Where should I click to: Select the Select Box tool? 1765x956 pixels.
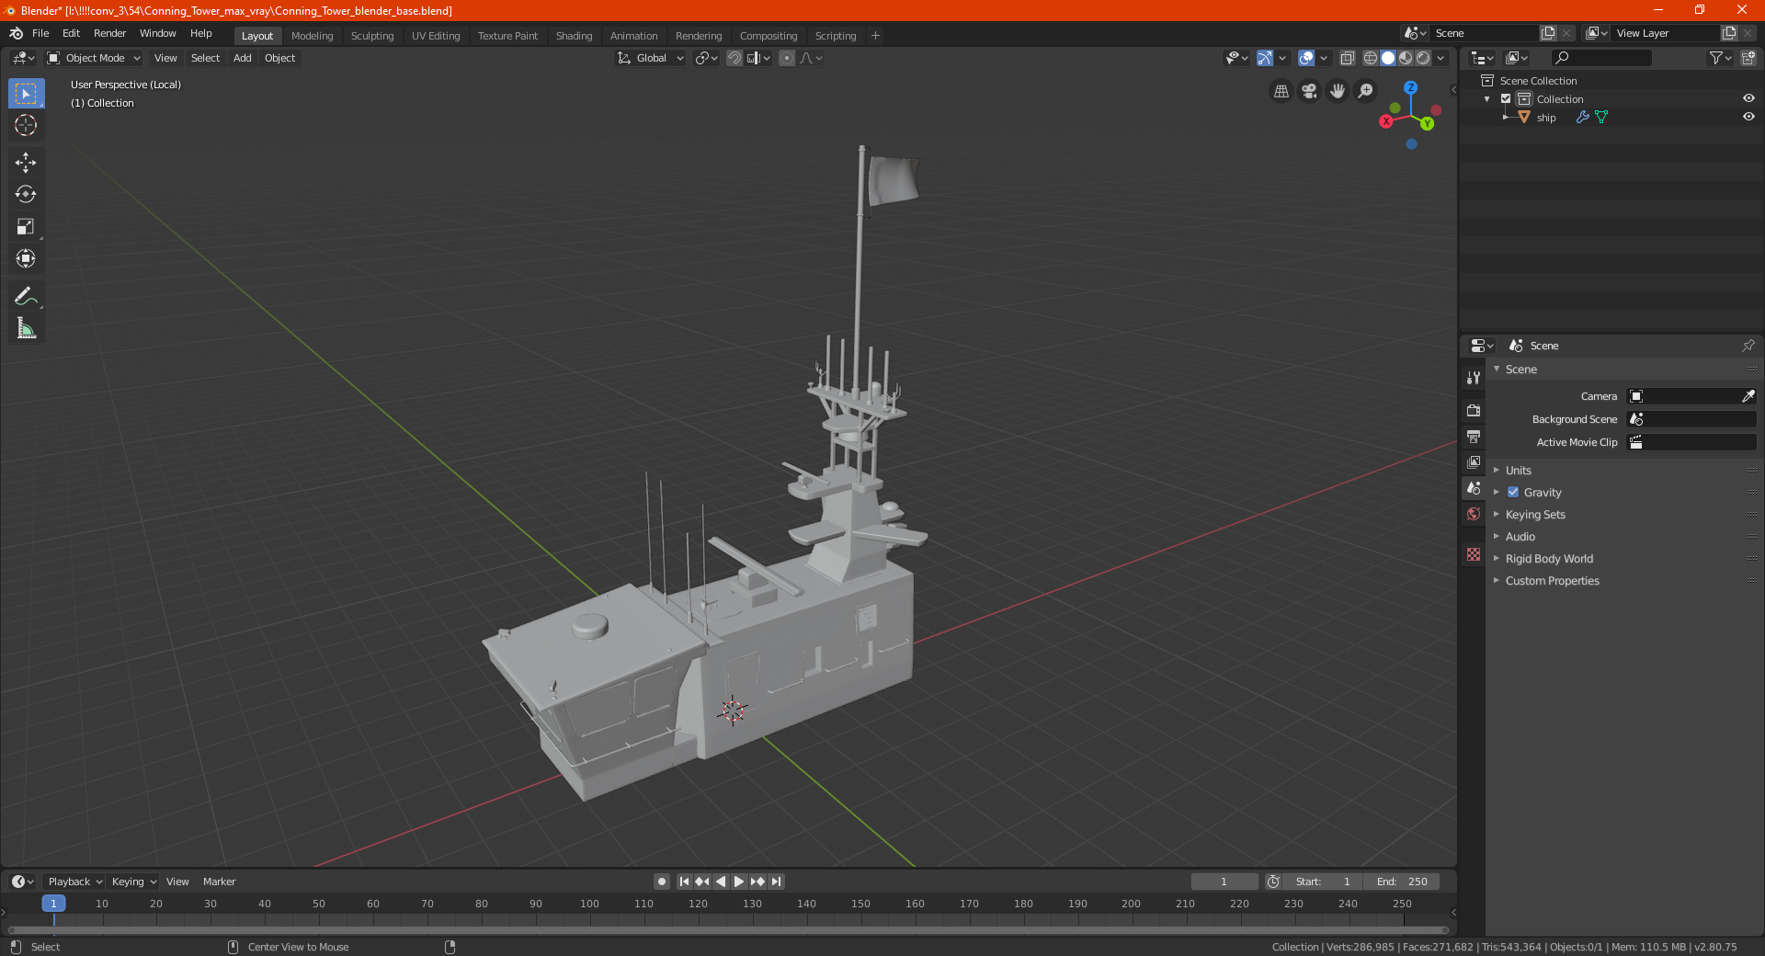click(26, 94)
